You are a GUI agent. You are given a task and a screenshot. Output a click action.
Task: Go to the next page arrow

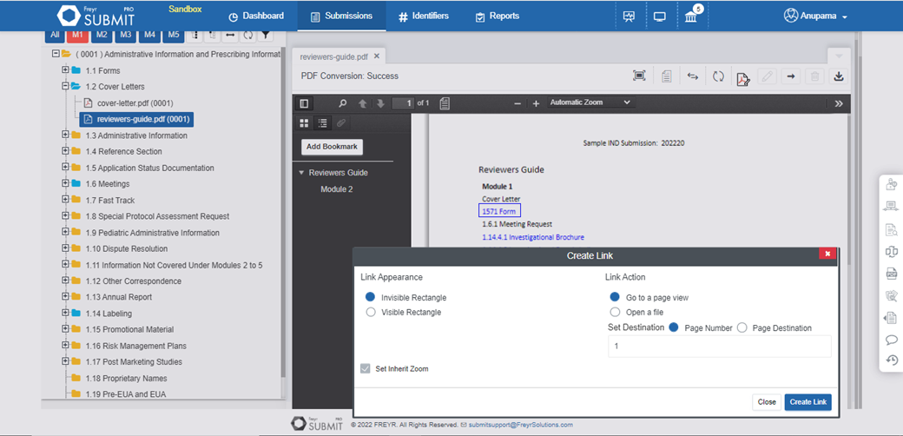(380, 103)
